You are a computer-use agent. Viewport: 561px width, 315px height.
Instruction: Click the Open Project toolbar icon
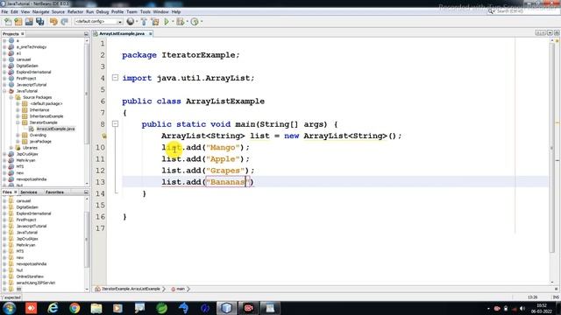click(x=29, y=22)
